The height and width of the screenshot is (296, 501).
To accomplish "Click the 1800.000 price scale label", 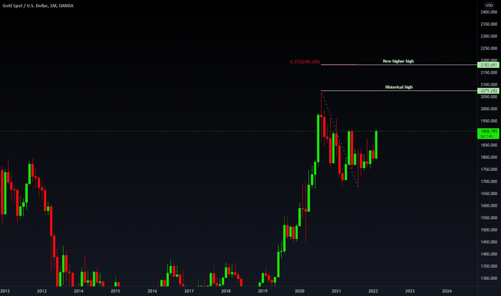I will [489, 157].
